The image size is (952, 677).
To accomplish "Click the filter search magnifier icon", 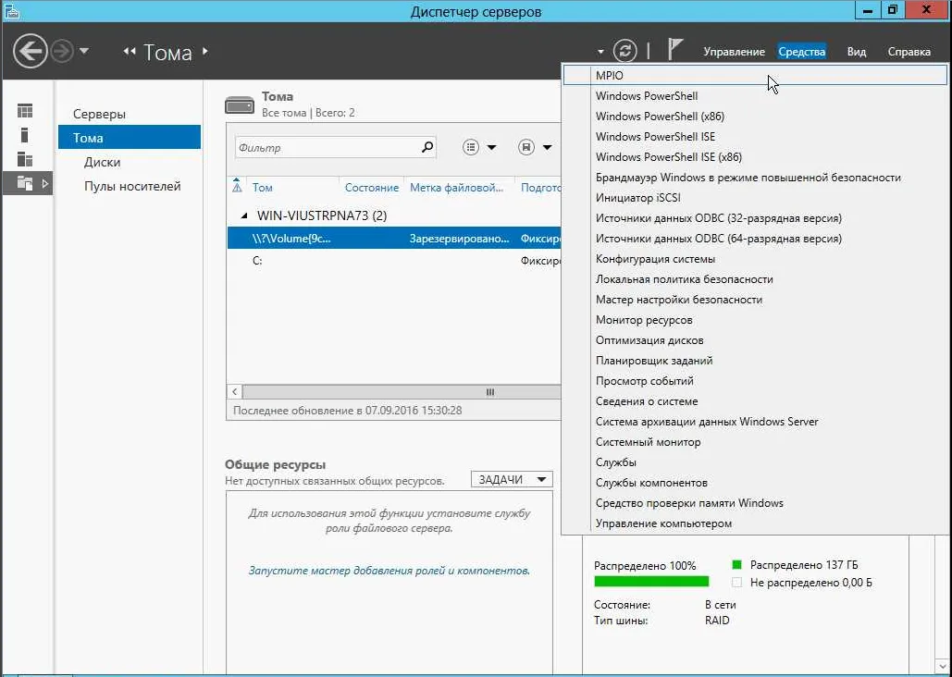I will pyautogui.click(x=427, y=147).
